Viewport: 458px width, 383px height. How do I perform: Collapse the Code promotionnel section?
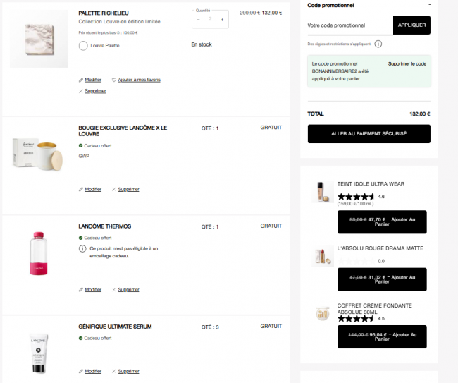click(429, 5)
